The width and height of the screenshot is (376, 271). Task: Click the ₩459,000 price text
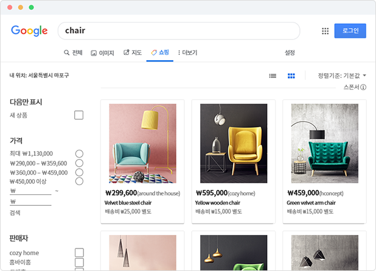click(303, 193)
